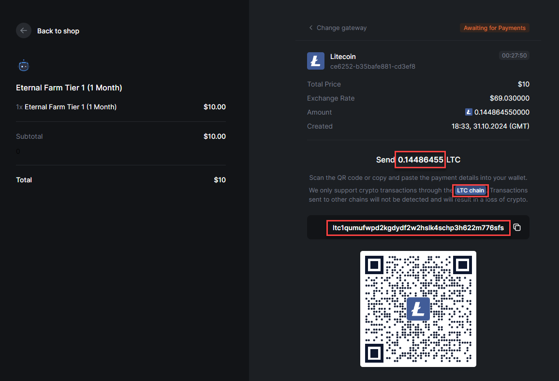559x381 pixels.
Task: Click the LTC chain badge
Action: coord(471,190)
